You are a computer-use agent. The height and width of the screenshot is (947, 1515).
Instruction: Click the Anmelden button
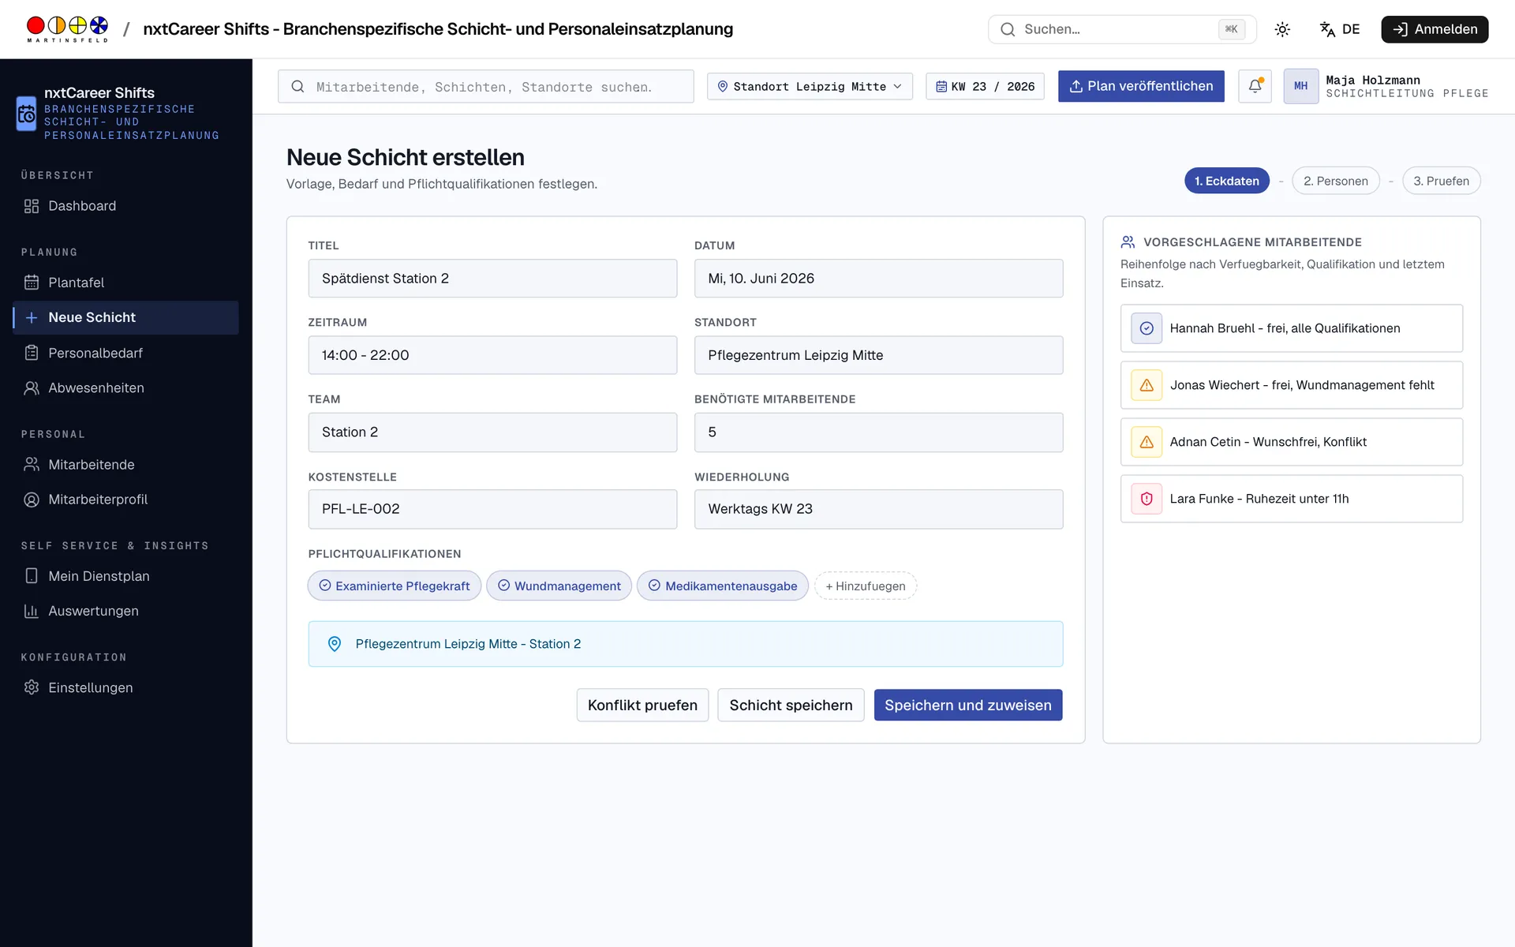tap(1435, 29)
